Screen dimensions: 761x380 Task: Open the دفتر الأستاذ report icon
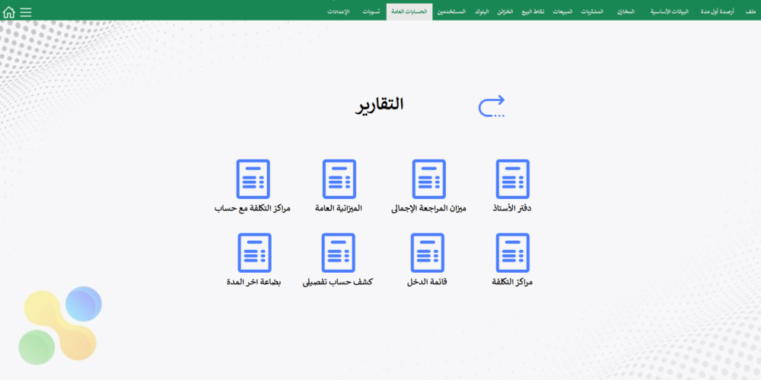tap(512, 179)
